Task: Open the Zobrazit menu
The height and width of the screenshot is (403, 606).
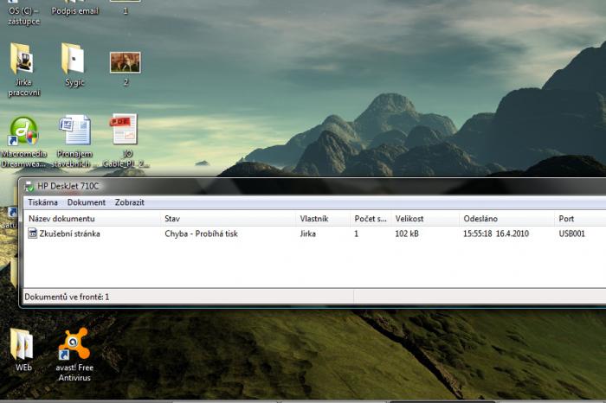Action: pos(130,202)
